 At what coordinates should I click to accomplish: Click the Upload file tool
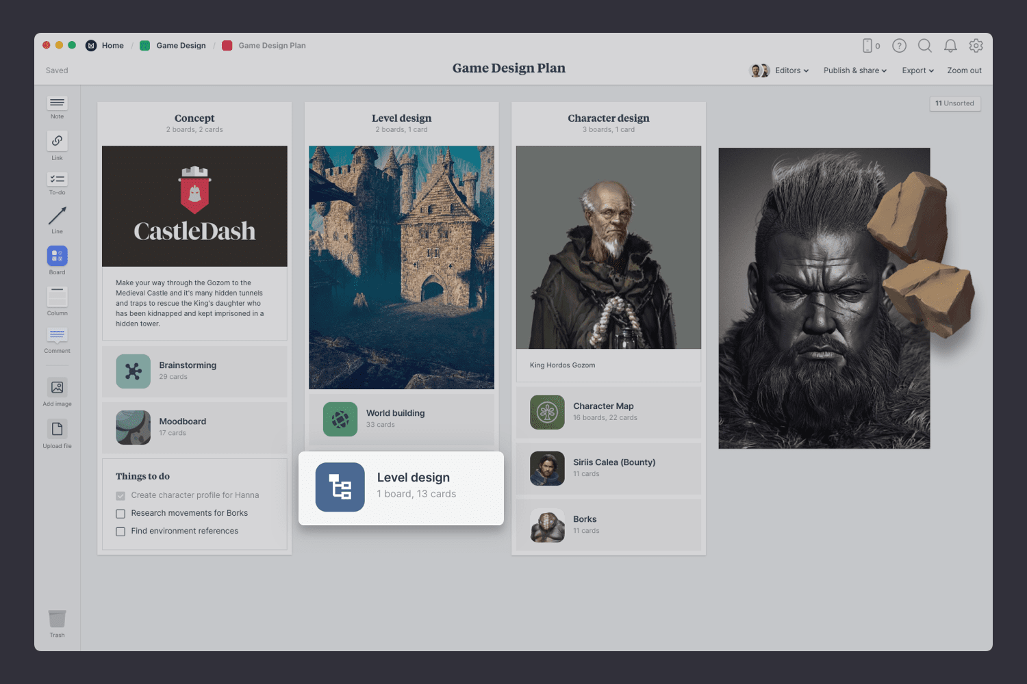coord(57,429)
